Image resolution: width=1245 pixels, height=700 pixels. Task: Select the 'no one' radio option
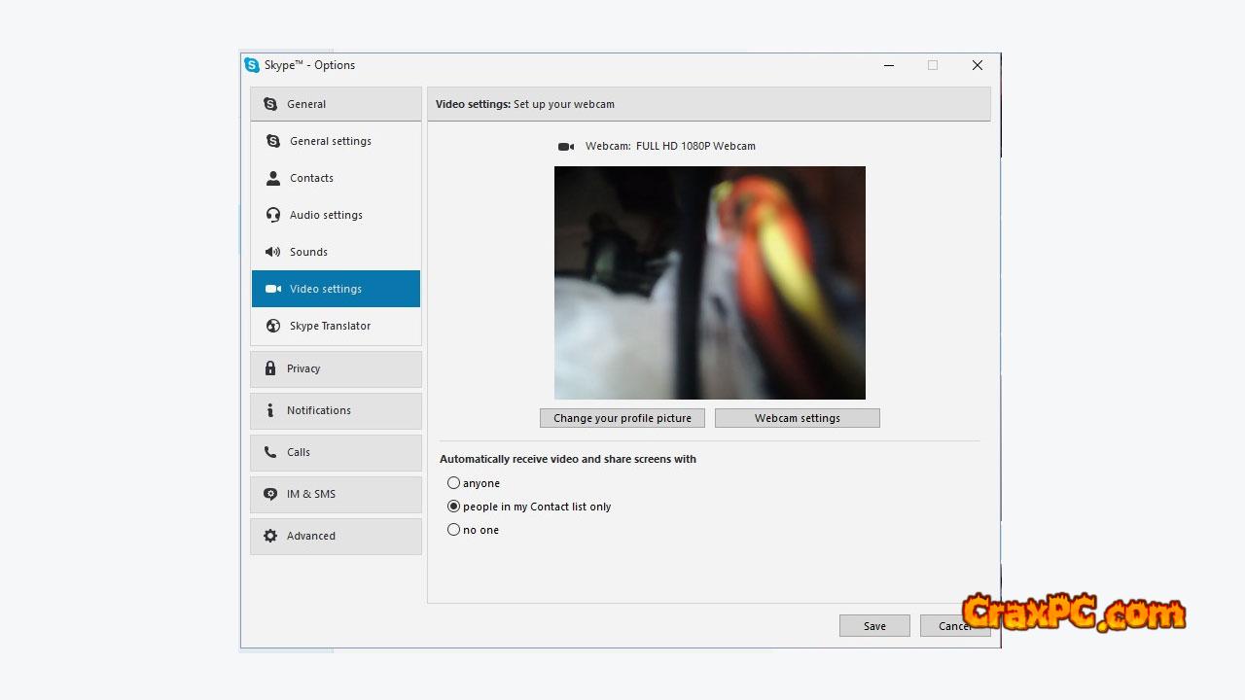pyautogui.click(x=453, y=530)
